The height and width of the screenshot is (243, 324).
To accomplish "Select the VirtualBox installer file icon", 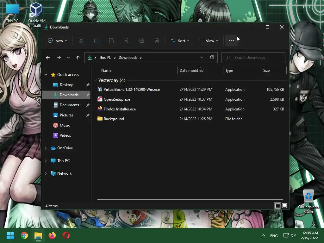I will click(x=100, y=89).
